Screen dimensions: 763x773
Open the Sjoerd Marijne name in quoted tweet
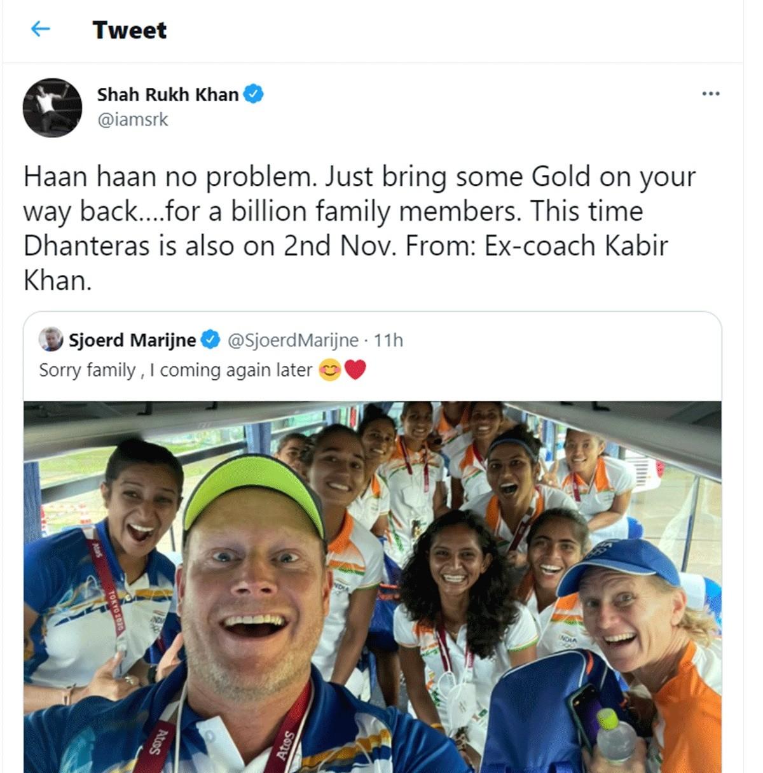[x=132, y=340]
